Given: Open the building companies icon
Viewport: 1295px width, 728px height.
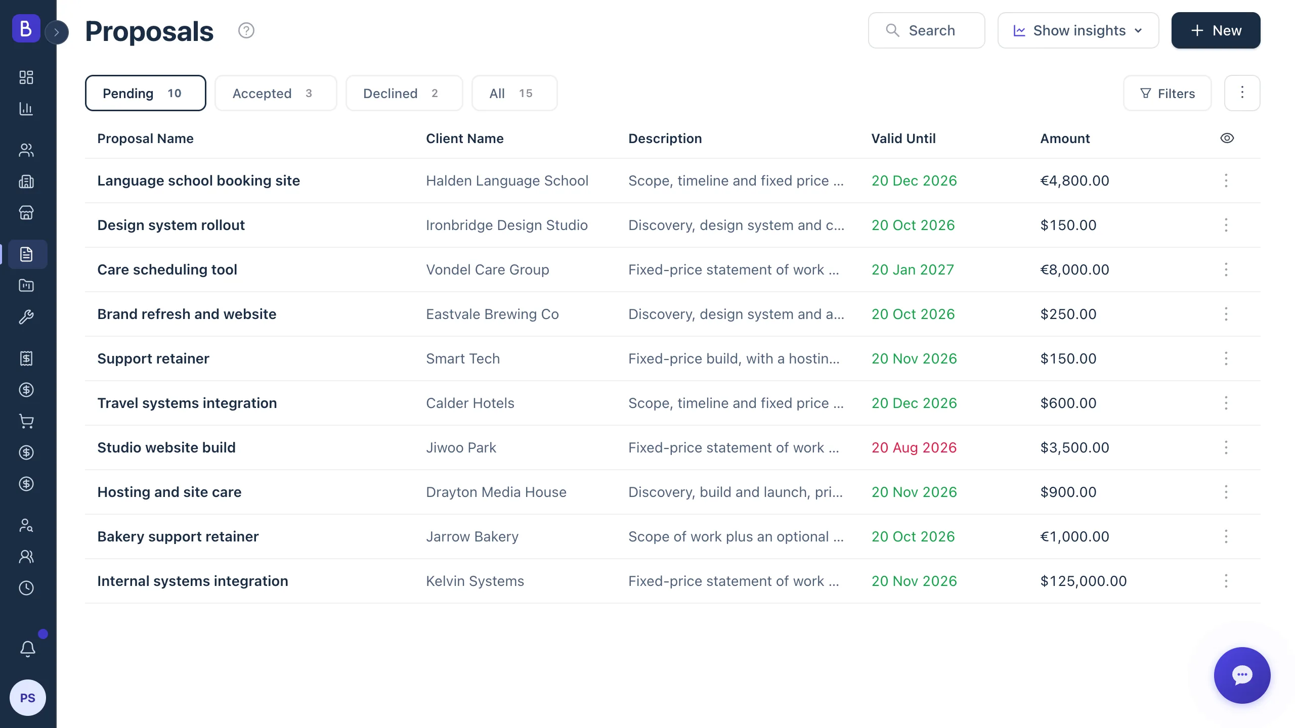Looking at the screenshot, I should point(26,181).
